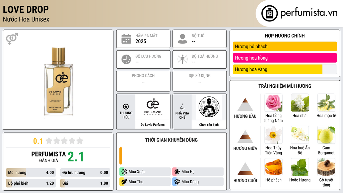343x193 pixels.
Task: Click the star badge Thương hiệu icon
Action: [x=126, y=107]
